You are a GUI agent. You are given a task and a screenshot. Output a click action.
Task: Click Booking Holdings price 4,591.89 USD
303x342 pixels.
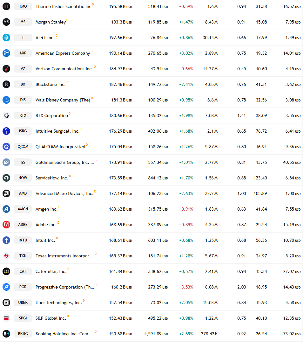click(156, 334)
